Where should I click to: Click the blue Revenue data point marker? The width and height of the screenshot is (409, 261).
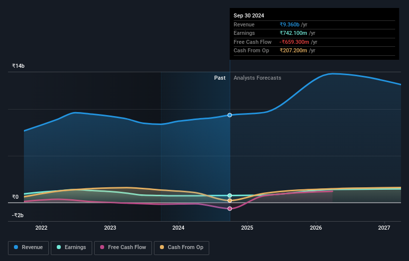230,115
